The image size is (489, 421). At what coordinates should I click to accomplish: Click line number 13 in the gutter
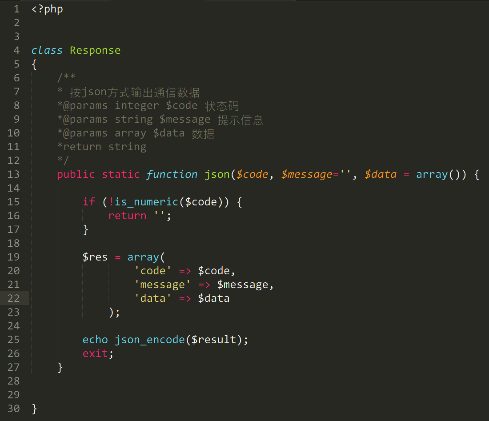pyautogui.click(x=13, y=174)
